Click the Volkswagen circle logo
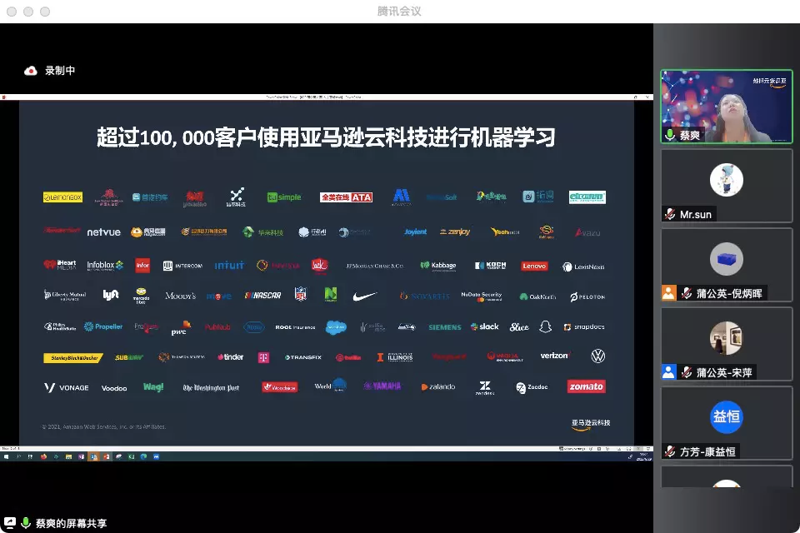Image resolution: width=800 pixels, height=533 pixels. 598,356
